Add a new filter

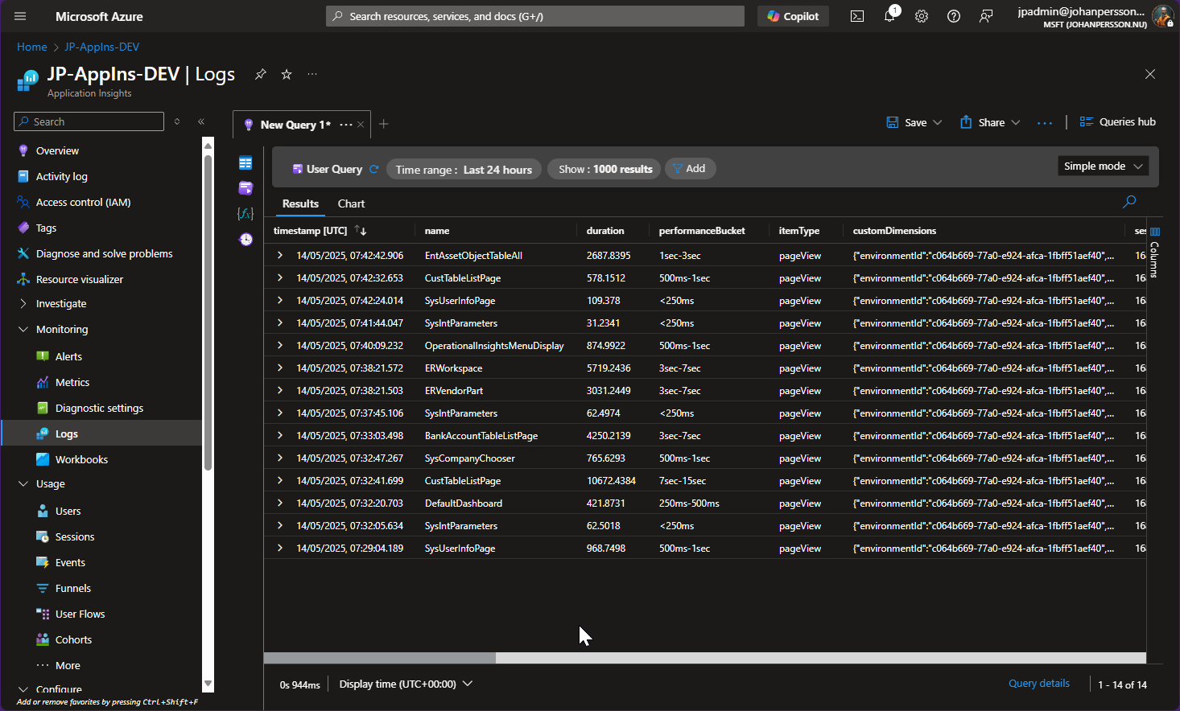690,168
